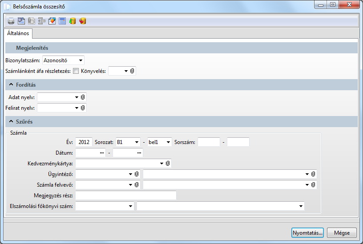Click the greyed-out document settings icon

[x=32, y=21]
